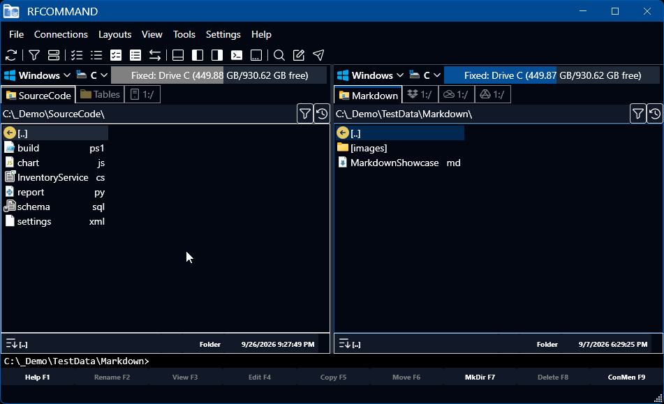Open the Settings menu
Viewport: 664px width, 404px height.
pos(223,34)
